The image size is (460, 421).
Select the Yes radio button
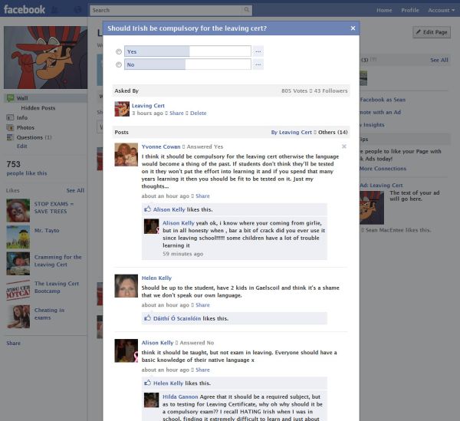click(119, 51)
